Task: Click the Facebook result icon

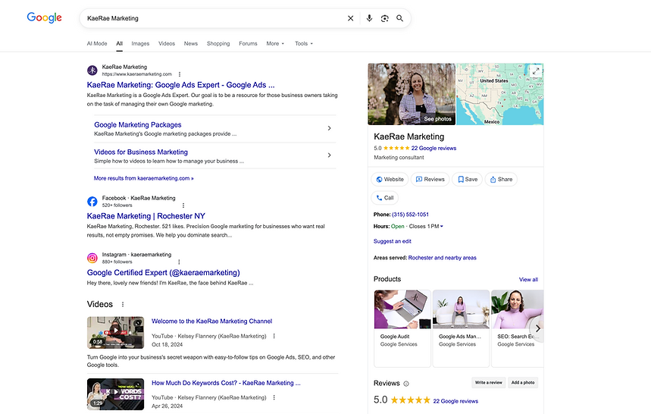Action: pyautogui.click(x=92, y=202)
